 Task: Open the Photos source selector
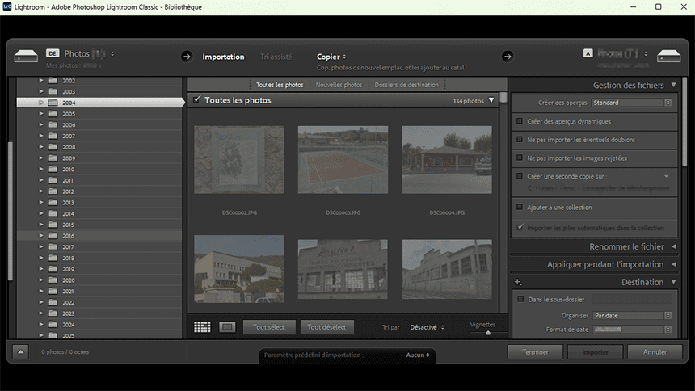[x=89, y=53]
